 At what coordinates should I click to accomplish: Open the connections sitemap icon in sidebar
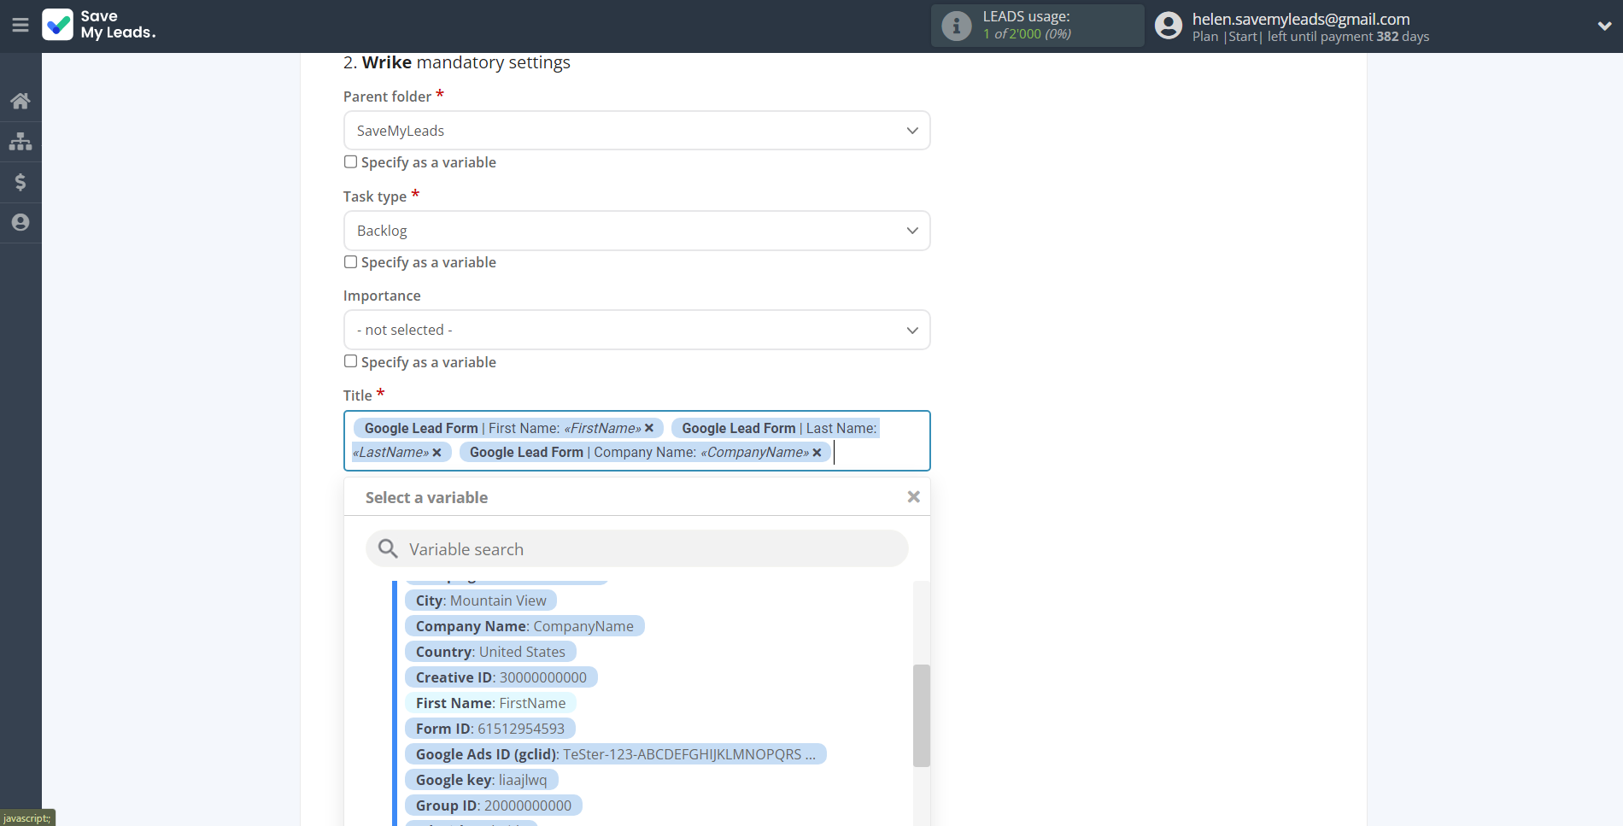pos(21,142)
